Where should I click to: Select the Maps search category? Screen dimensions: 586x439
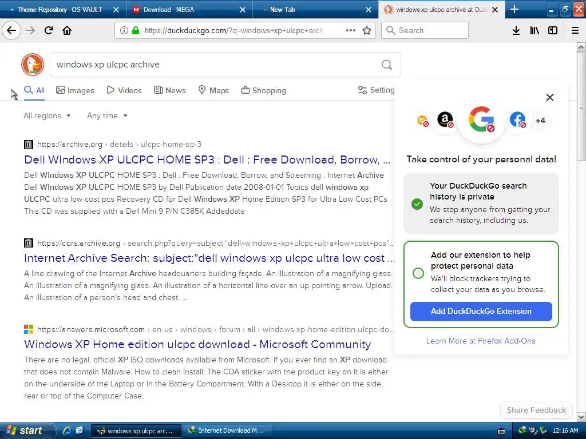(x=213, y=90)
